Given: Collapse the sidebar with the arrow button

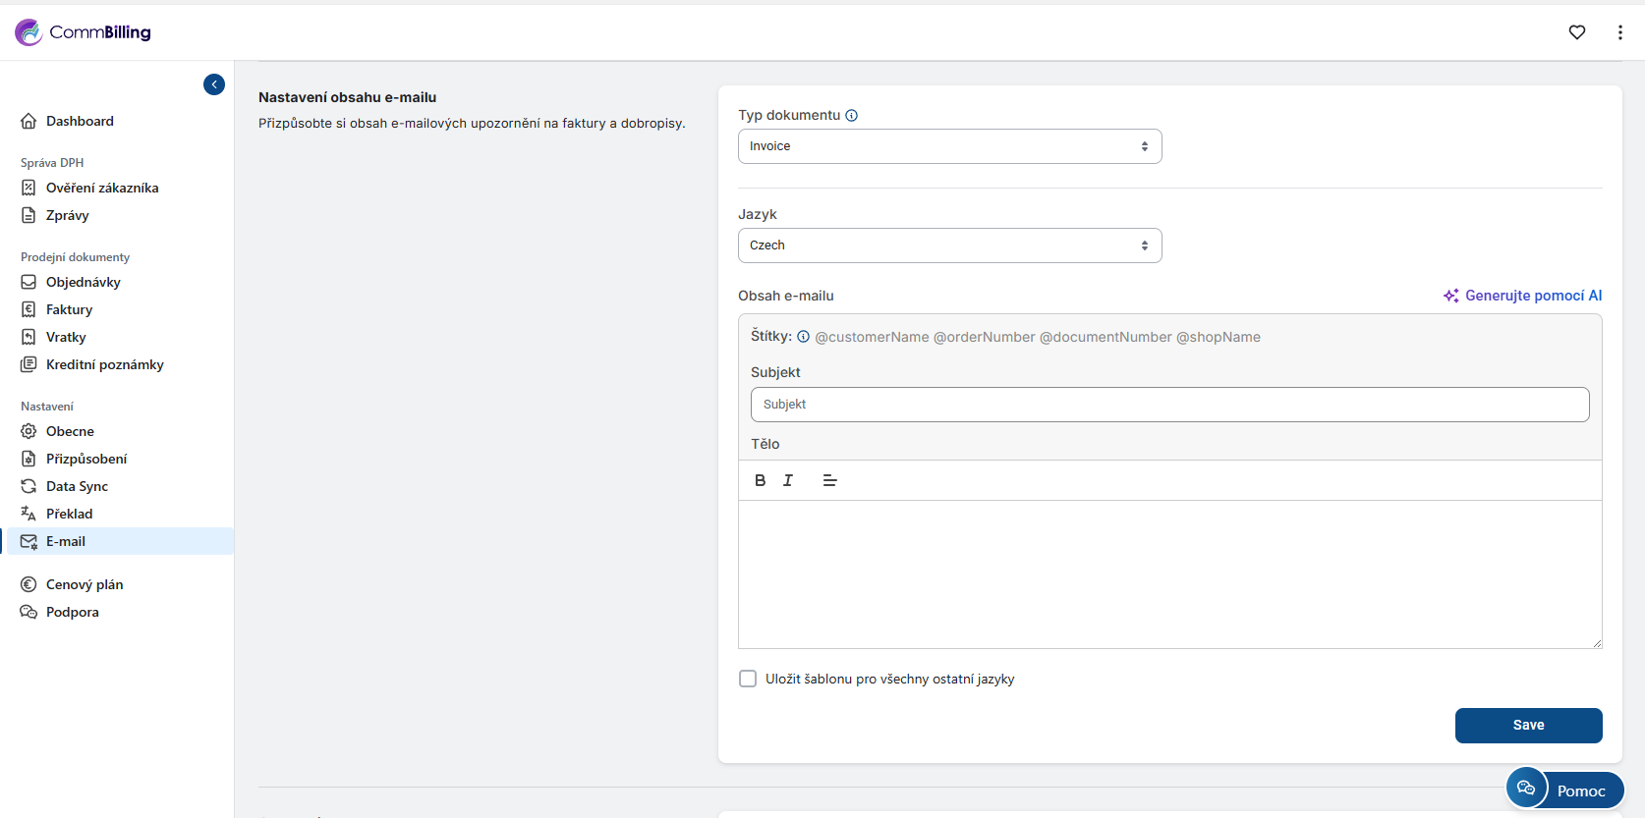Looking at the screenshot, I should tap(214, 84).
